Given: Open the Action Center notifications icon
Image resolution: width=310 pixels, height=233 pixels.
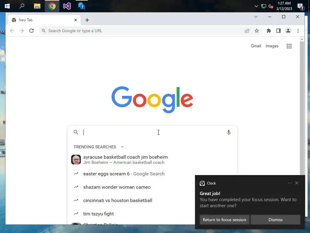Looking at the screenshot, I should [301, 7].
